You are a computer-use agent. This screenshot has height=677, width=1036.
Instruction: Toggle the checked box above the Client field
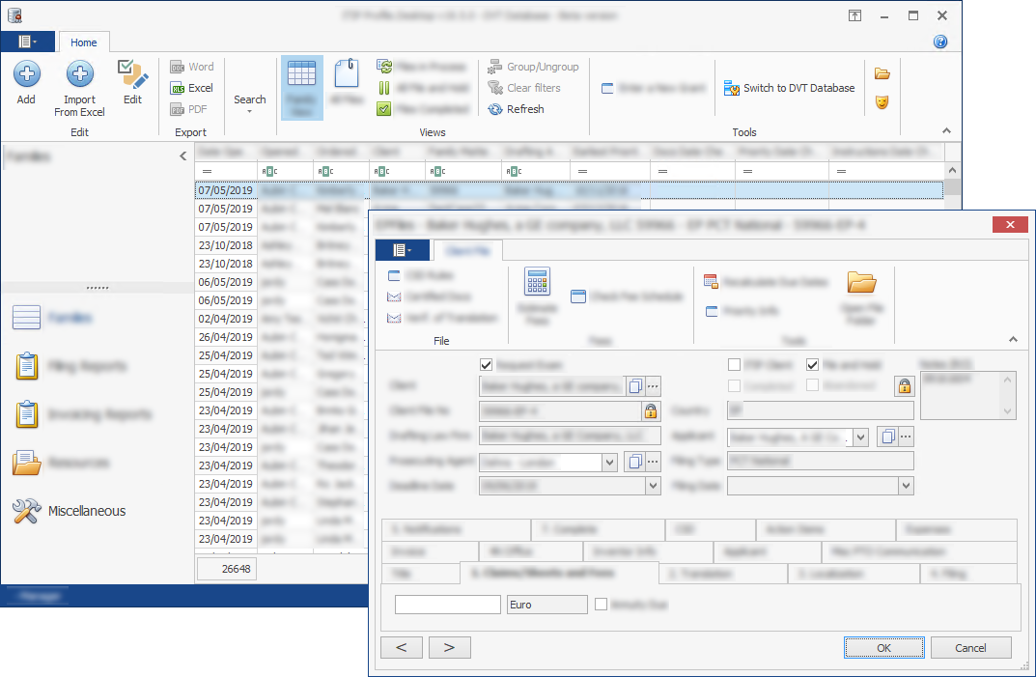(487, 365)
